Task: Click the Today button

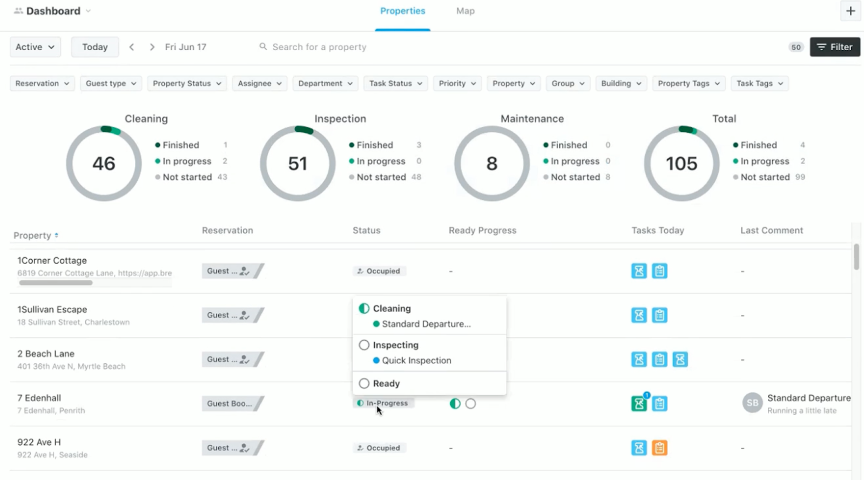Action: 95,47
